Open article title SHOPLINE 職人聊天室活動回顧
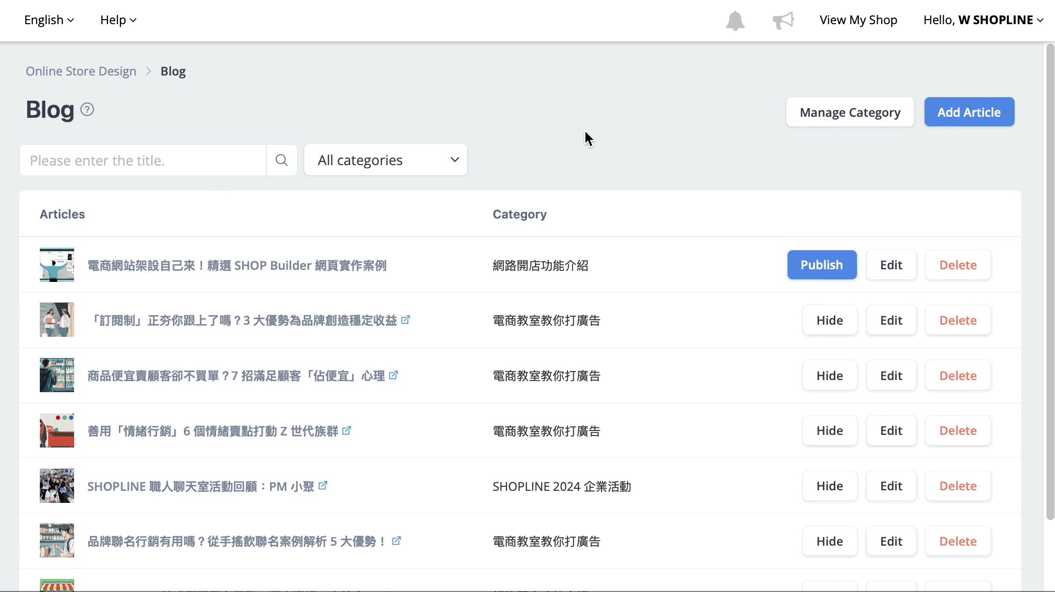This screenshot has width=1055, height=592. coord(201,487)
